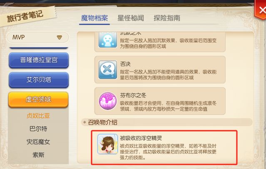Choose 索斯 from the list
The image size is (266, 169).
pos(38,155)
